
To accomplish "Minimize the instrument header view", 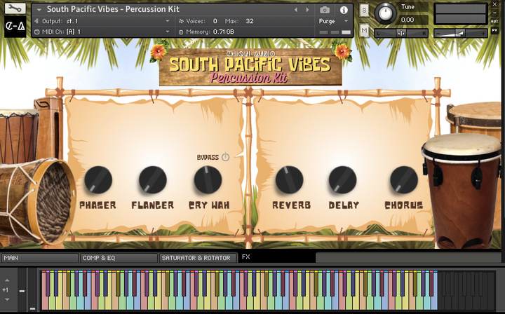I will pos(494,13).
